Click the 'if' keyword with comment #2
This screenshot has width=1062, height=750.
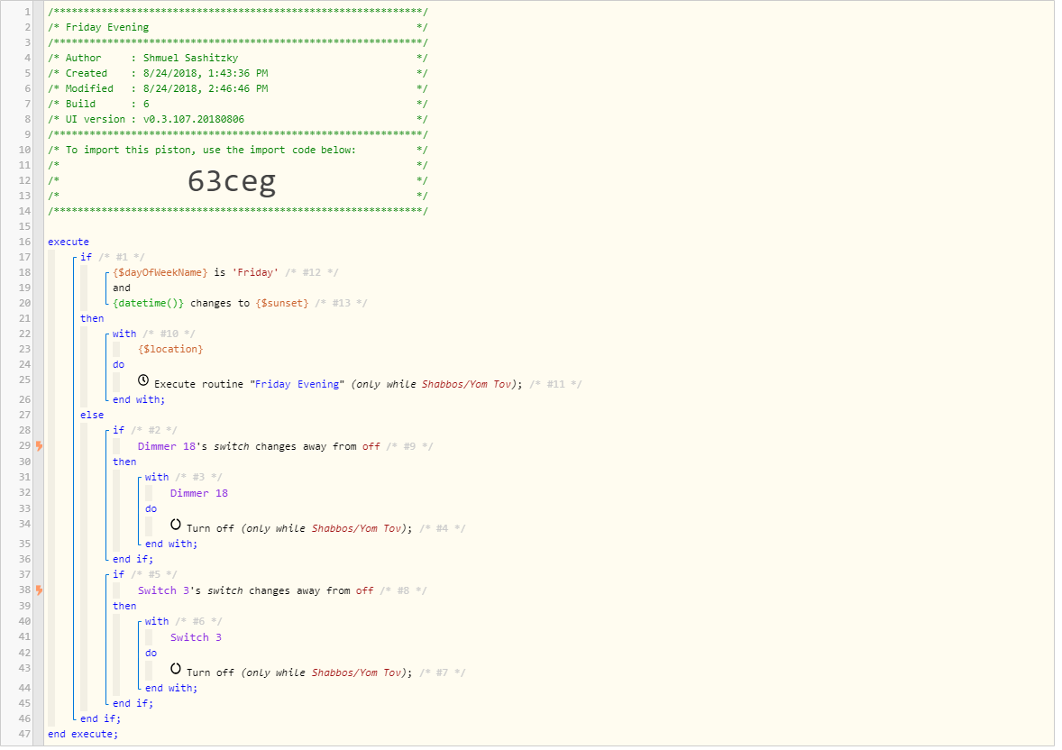click(x=118, y=430)
